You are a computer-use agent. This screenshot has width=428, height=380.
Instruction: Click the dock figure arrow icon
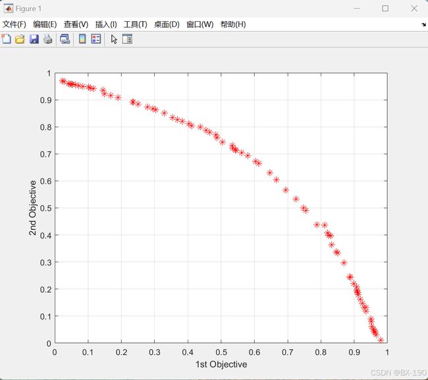pos(423,24)
